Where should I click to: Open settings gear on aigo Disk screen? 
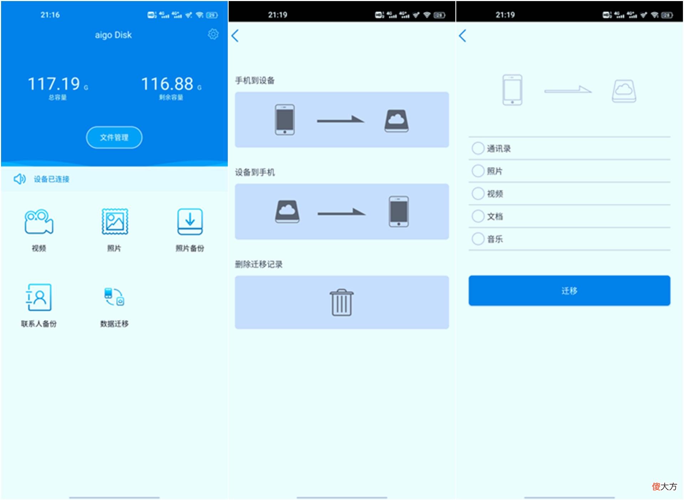coord(213,35)
